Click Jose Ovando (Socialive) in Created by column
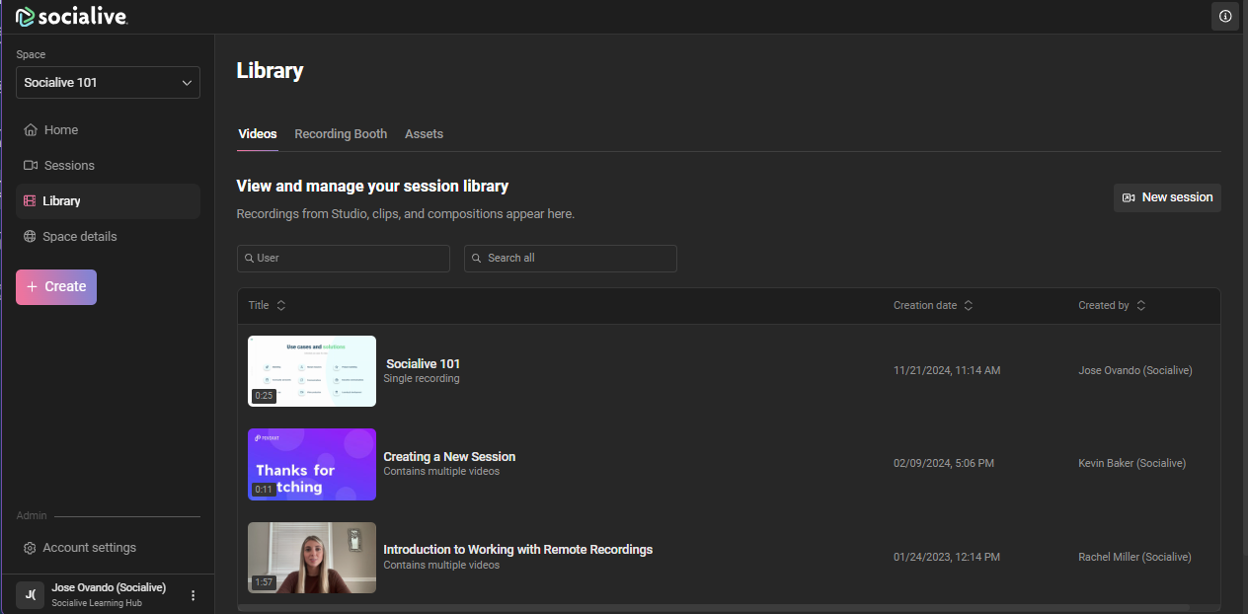Viewport: 1248px width, 614px height. click(1135, 371)
